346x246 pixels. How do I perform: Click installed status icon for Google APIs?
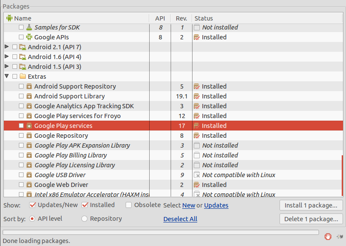point(197,37)
